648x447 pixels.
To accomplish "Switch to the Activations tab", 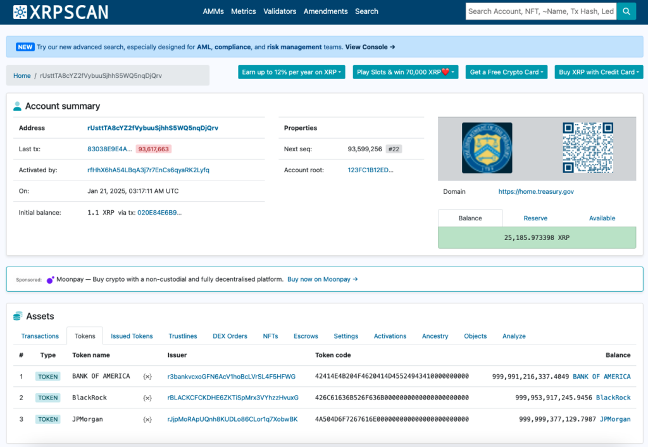I will (390, 336).
